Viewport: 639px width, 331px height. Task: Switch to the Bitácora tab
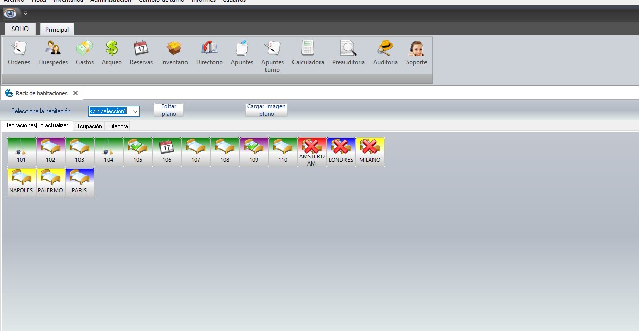pos(118,126)
